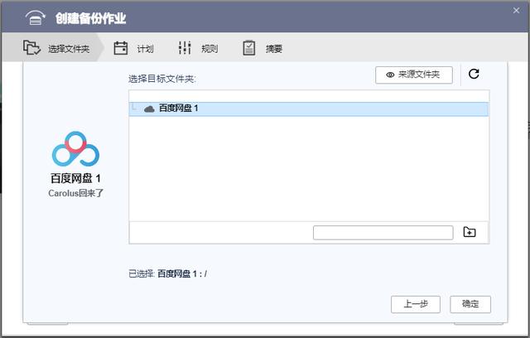Click the create new folder icon

[470, 232]
